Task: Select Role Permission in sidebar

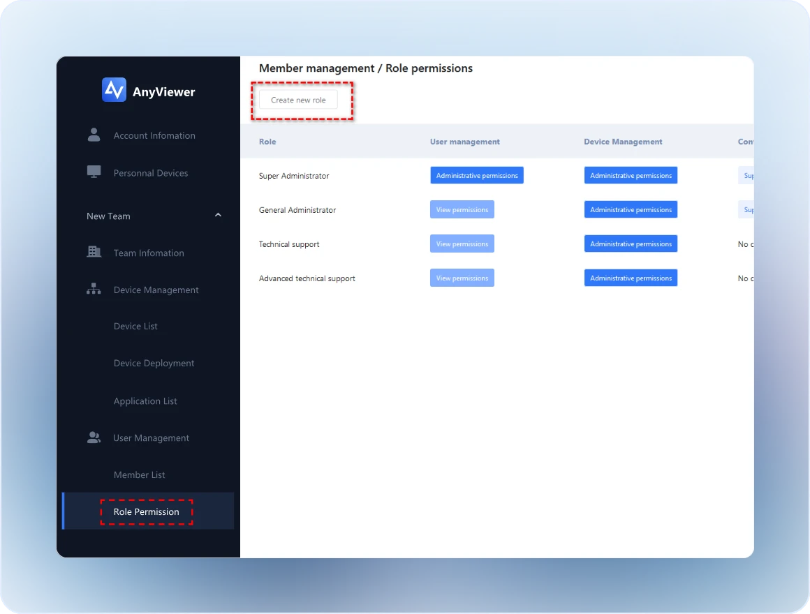Action: pos(146,512)
